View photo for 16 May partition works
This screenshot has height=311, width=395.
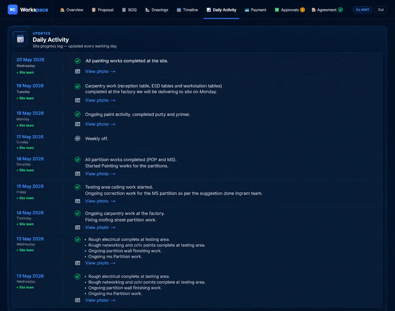pos(100,174)
